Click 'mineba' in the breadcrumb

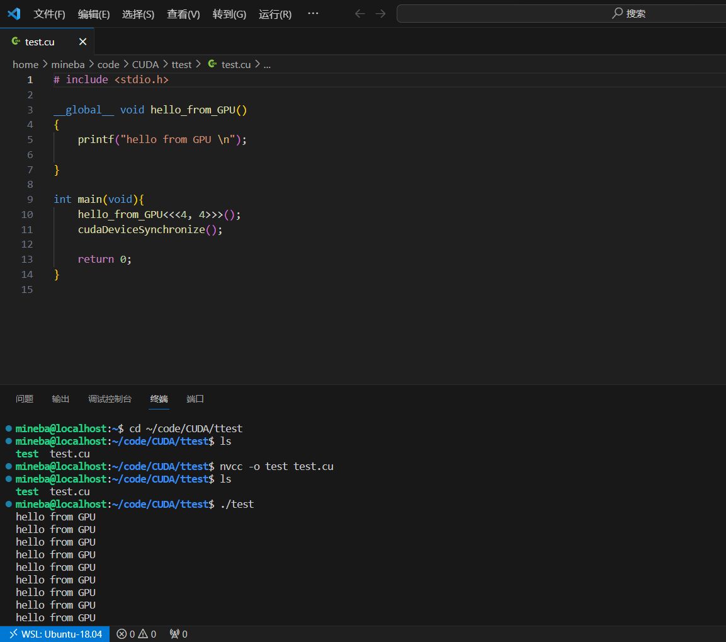(x=67, y=64)
